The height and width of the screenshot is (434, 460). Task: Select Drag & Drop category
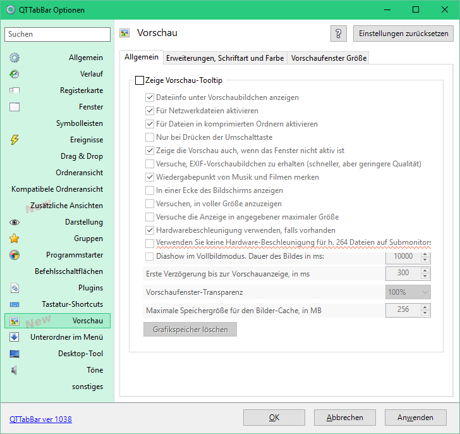[x=82, y=156]
